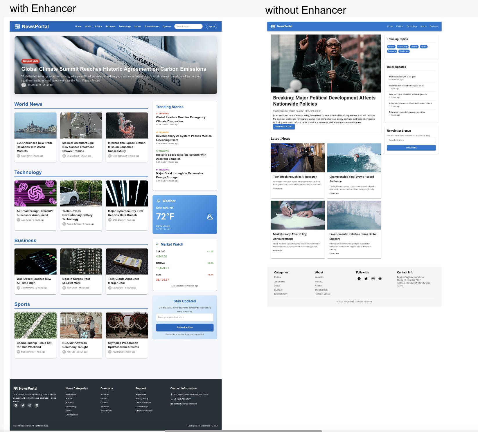Image resolution: width=478 pixels, height=432 pixels.
Task: Open Entertainment link under Categories column
Action: pos(281,294)
